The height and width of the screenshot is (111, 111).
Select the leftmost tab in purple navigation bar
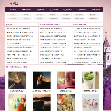13,10
